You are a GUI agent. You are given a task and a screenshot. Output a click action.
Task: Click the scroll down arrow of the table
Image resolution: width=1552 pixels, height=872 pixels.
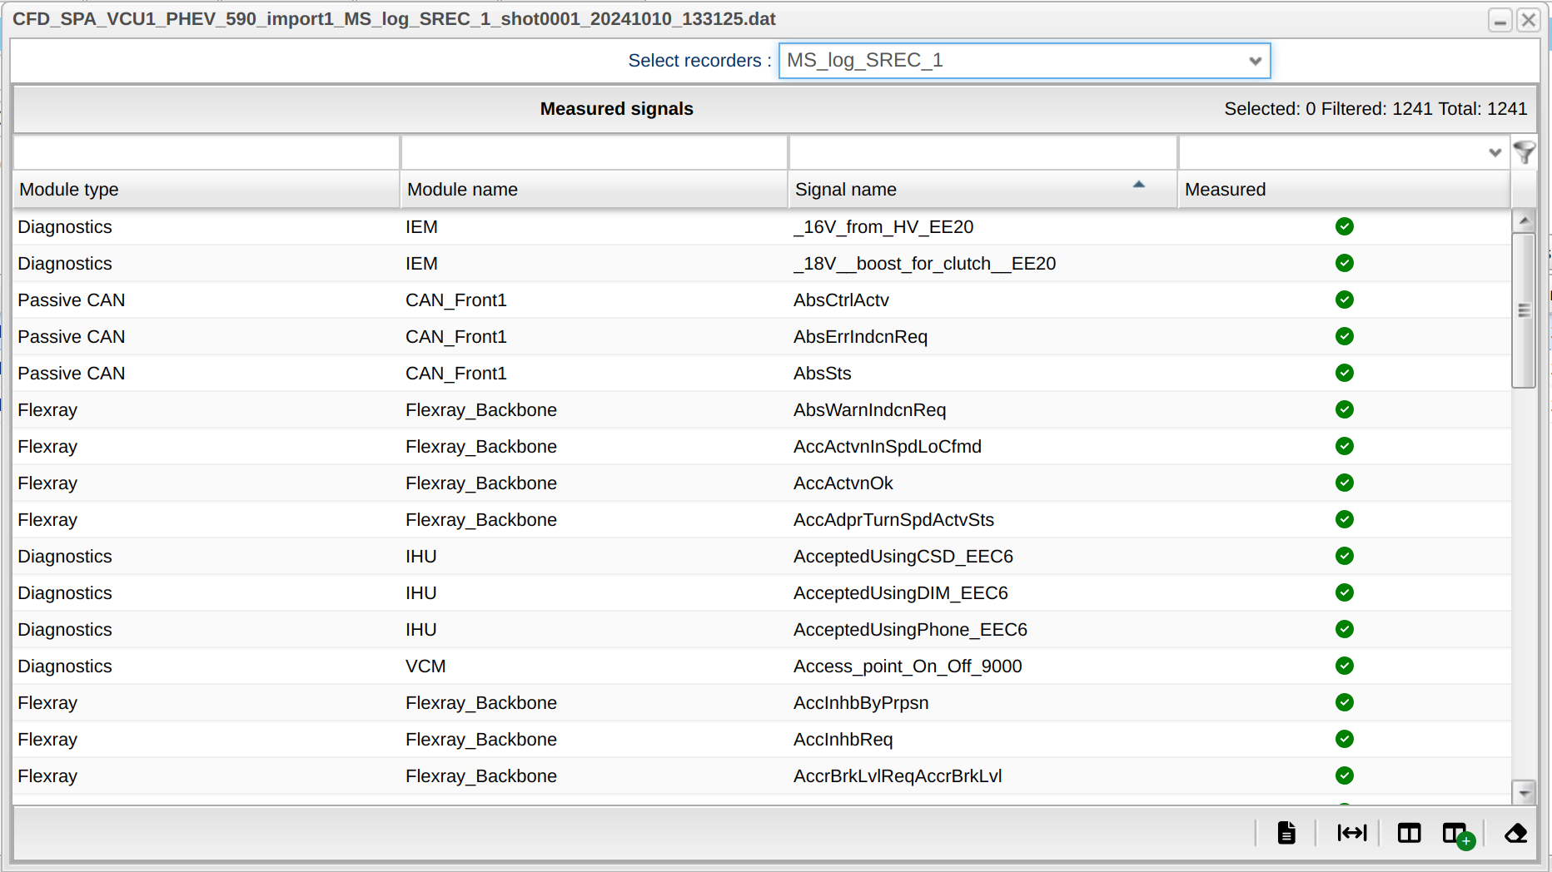1524,793
